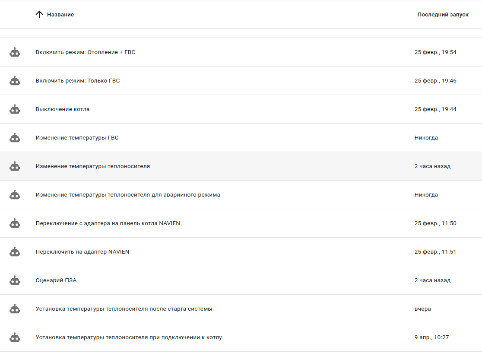Open 'Установка температуры теплоносителя при подключении к котлу'
Viewport: 482px width, 353px height.
pos(129,337)
